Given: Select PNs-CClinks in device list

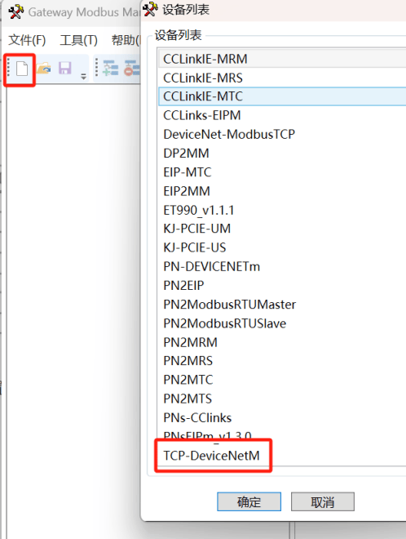Looking at the screenshot, I should 282,417.
